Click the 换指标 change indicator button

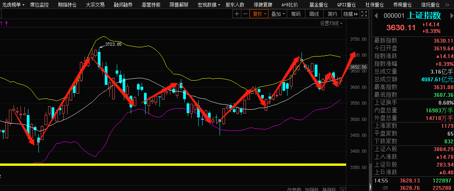point(329,189)
